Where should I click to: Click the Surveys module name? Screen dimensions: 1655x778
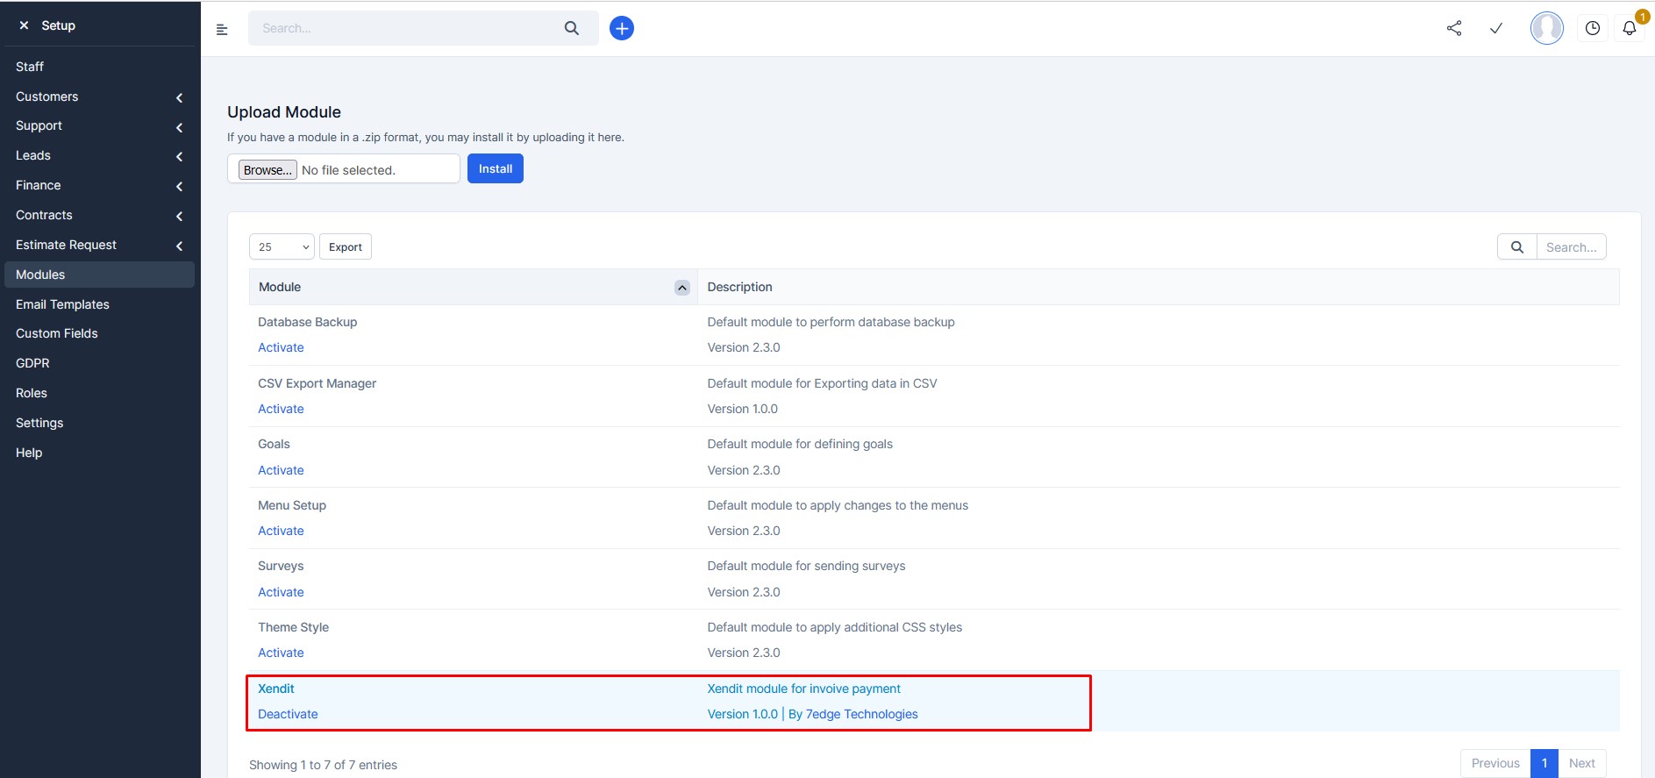tap(281, 566)
